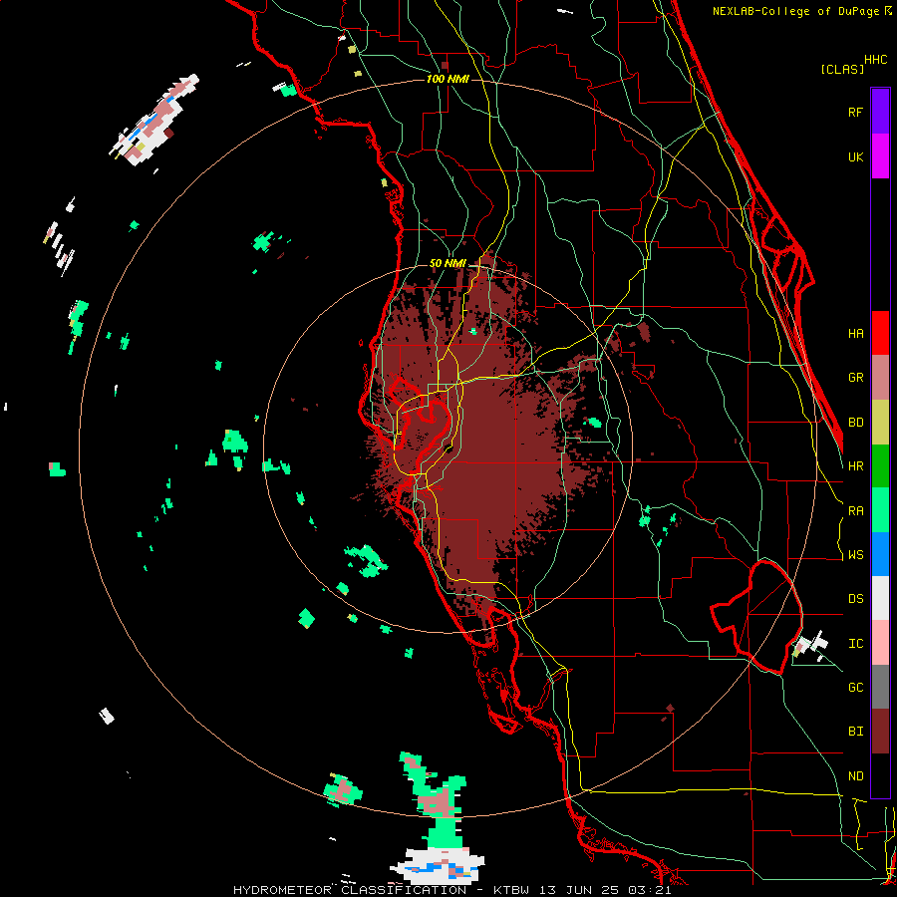The width and height of the screenshot is (897, 897).
Task: Click the "GR" legend label
Action: tap(855, 378)
